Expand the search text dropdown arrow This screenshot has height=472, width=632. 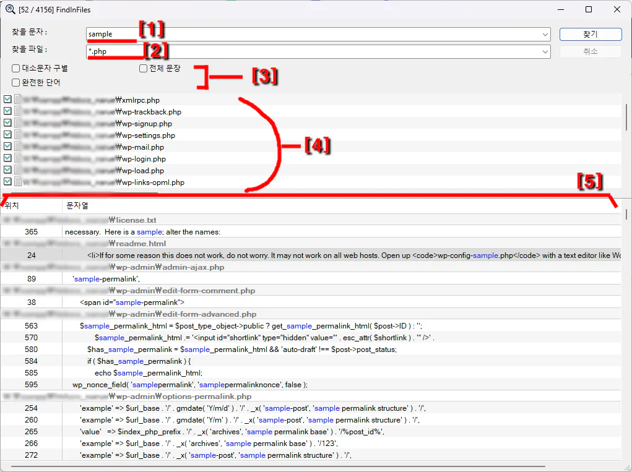[545, 35]
